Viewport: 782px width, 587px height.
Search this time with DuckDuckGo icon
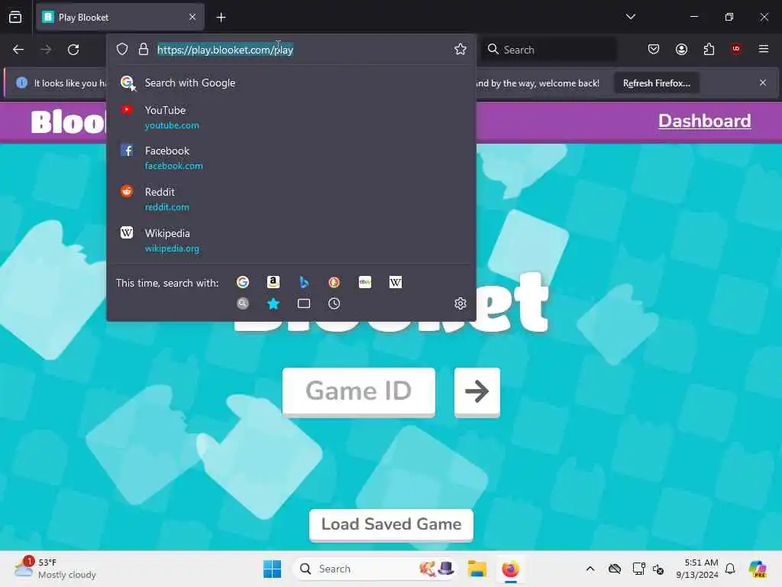coord(334,283)
